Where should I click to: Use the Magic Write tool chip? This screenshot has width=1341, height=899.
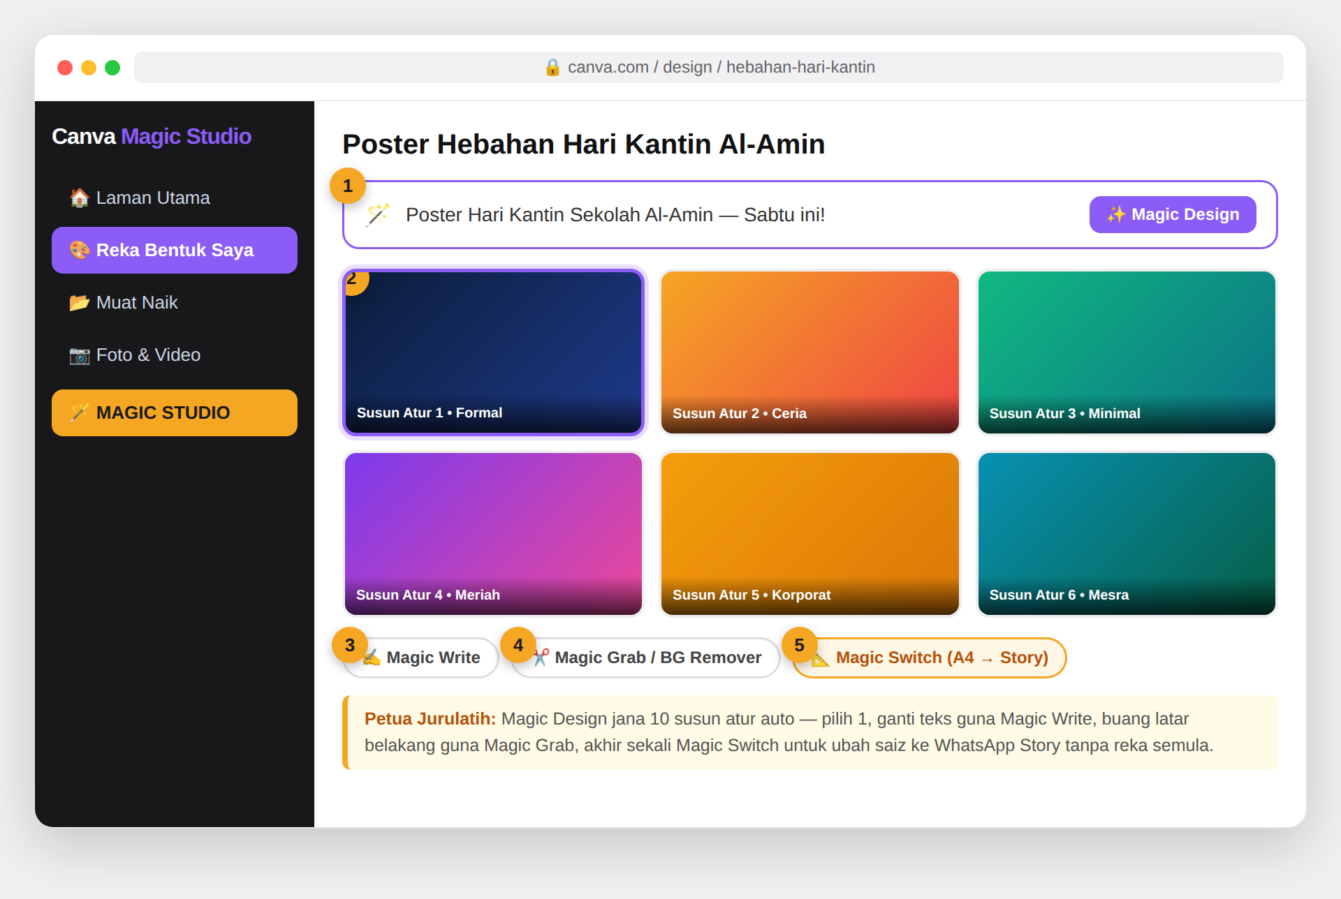coord(421,657)
